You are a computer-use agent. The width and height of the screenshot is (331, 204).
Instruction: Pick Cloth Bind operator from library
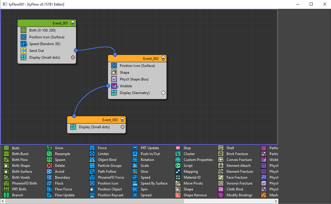(231, 189)
